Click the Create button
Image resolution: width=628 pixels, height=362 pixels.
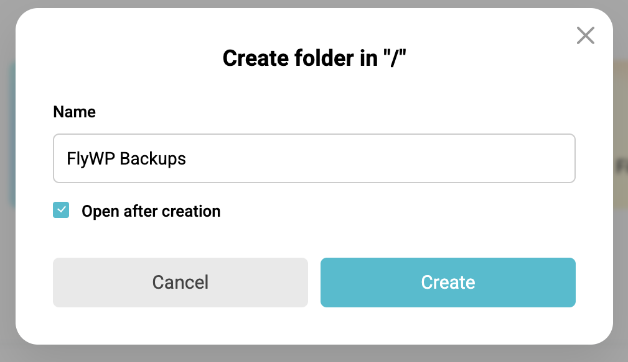pyautogui.click(x=448, y=283)
